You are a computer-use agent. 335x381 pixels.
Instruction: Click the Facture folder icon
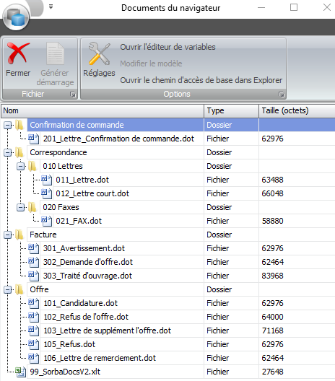click(x=19, y=235)
